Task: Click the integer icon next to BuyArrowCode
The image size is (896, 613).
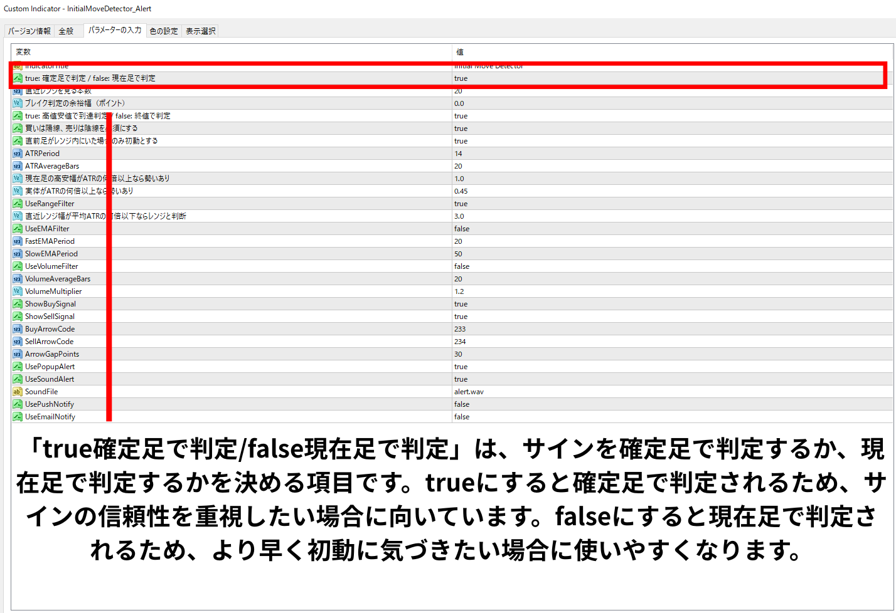Action: pos(18,329)
